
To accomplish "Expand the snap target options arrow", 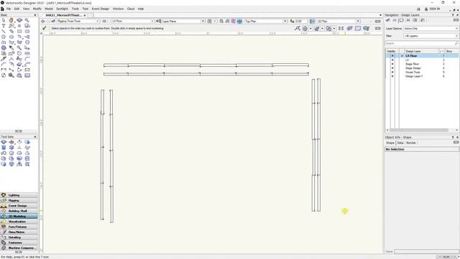I will (x=310, y=29).
